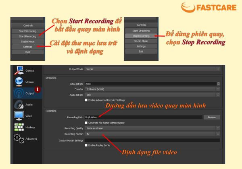Select the Video label in sidebar
This screenshot has height=169, width=242.
pyautogui.click(x=29, y=116)
